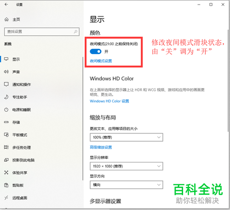This screenshot has height=210, width=230.
Task: Click the 查找设置 search input field
Action: pos(42,32)
